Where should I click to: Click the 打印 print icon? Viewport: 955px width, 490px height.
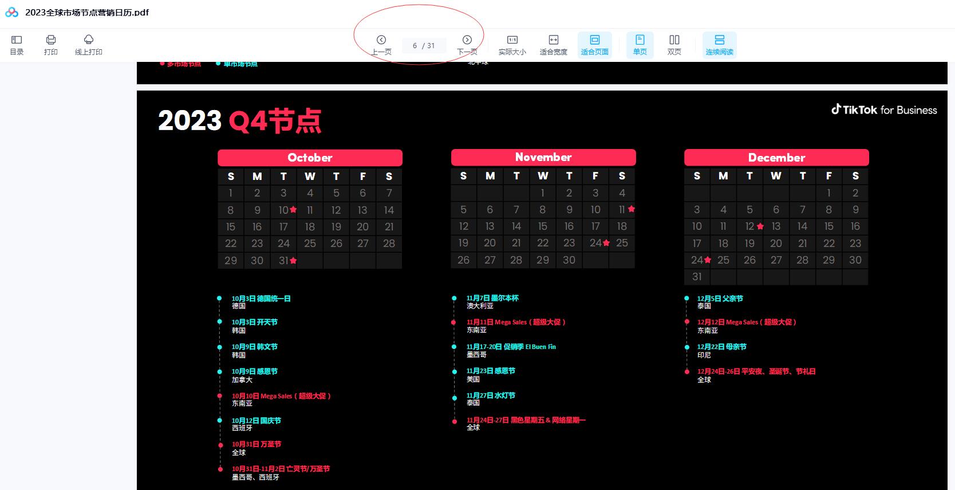click(x=51, y=45)
